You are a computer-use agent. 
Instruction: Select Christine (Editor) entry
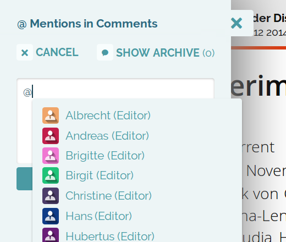[108, 196]
